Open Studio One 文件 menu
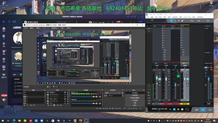This screenshot has width=218, height=123. point(148,17)
